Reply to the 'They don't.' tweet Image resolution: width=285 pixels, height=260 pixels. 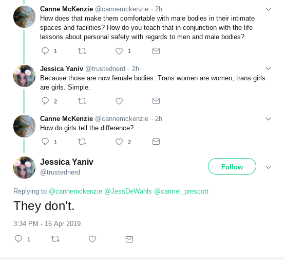pyautogui.click(x=18, y=239)
